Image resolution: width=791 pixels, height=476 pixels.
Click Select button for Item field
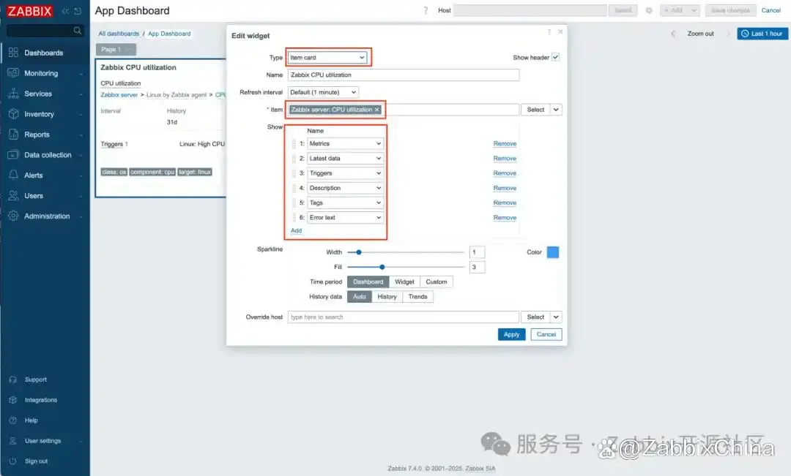pyautogui.click(x=535, y=110)
